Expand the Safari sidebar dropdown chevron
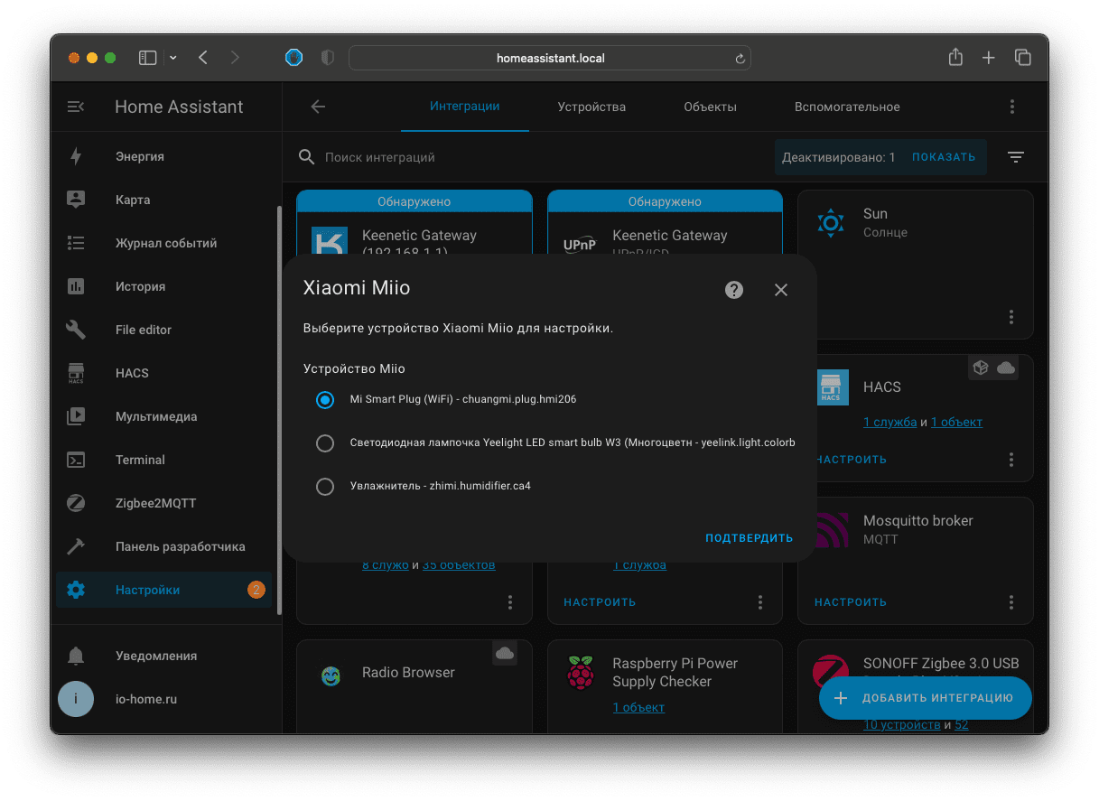This screenshot has height=801, width=1099. click(x=173, y=58)
